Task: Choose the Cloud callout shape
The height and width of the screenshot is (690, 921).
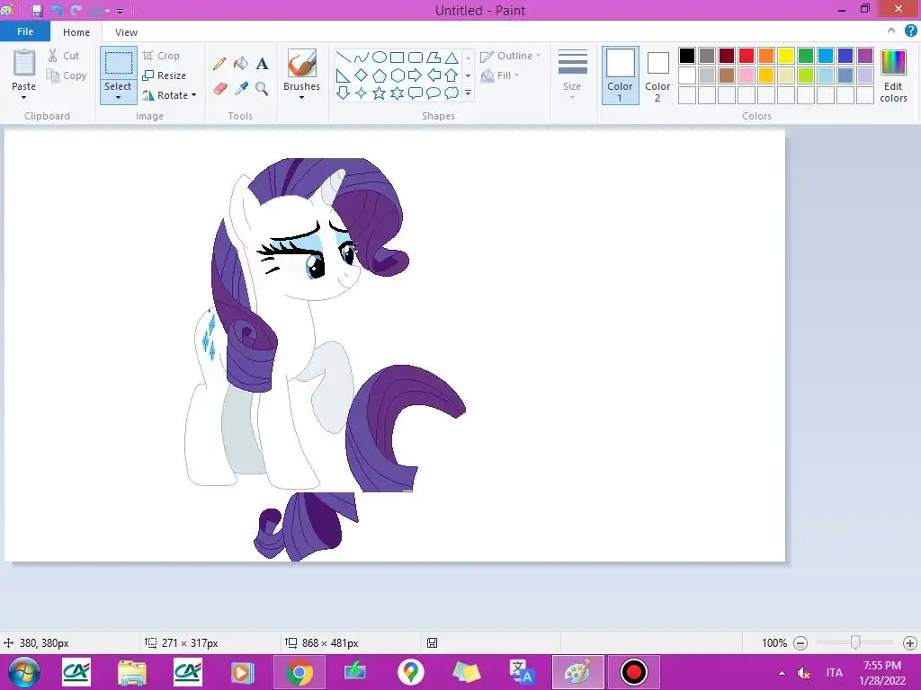Action: coord(452,93)
